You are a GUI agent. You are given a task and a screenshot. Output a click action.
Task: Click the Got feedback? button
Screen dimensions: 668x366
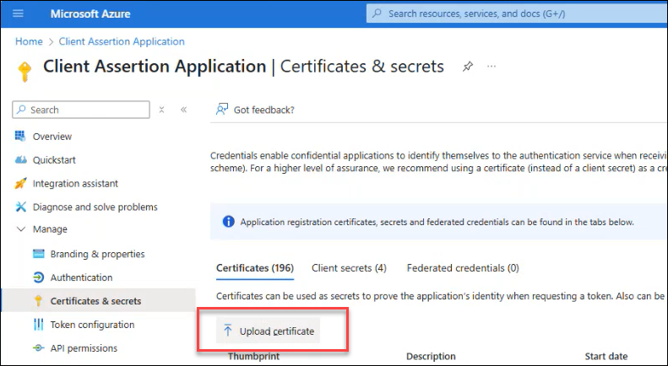tap(255, 110)
